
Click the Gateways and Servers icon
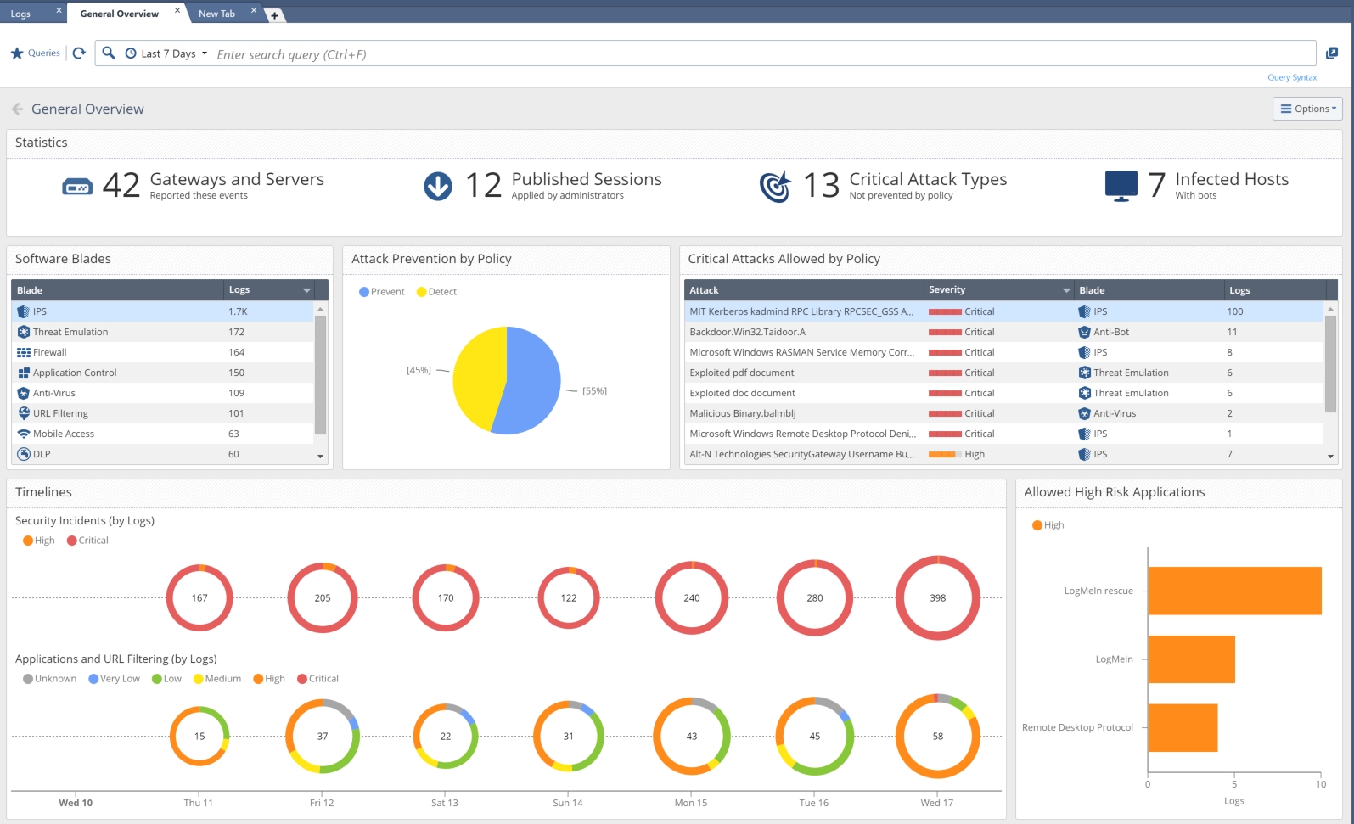click(x=77, y=186)
